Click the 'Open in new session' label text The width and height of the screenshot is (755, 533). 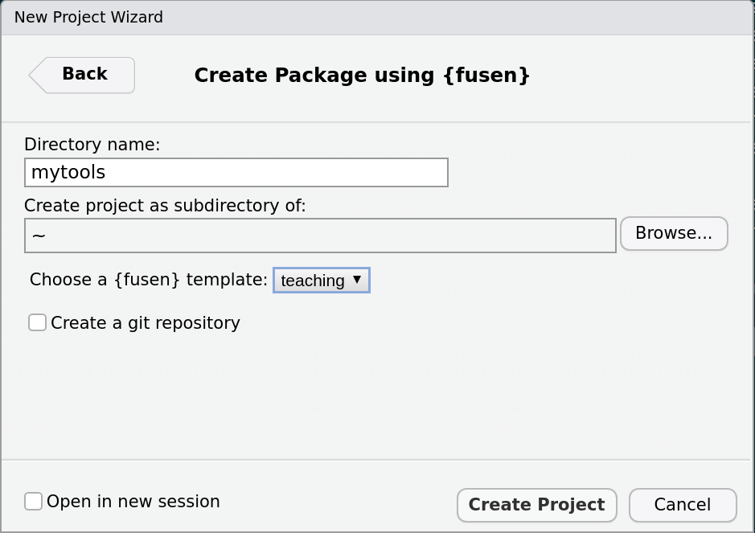133,501
